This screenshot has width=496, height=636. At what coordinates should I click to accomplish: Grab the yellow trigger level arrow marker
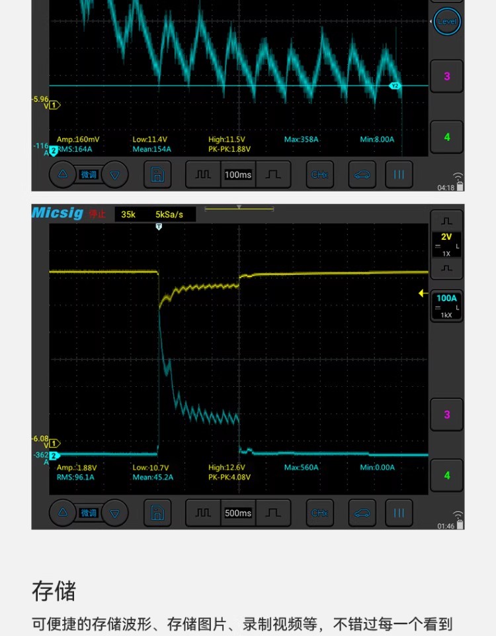pos(423,293)
